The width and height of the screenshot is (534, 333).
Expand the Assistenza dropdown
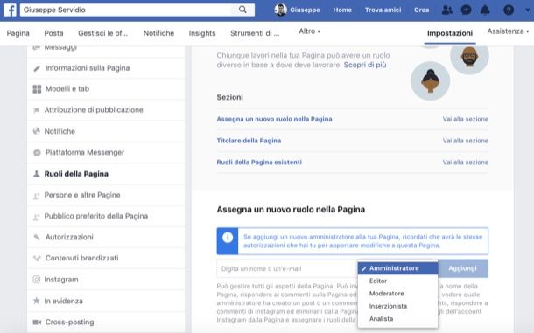(508, 31)
